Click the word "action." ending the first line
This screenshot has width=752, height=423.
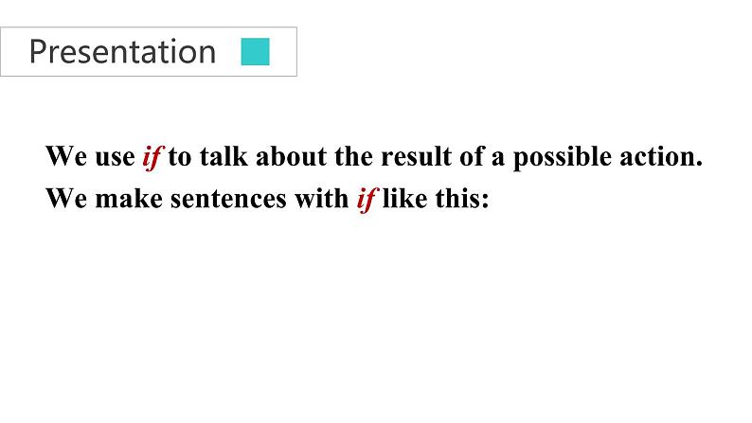[663, 157]
